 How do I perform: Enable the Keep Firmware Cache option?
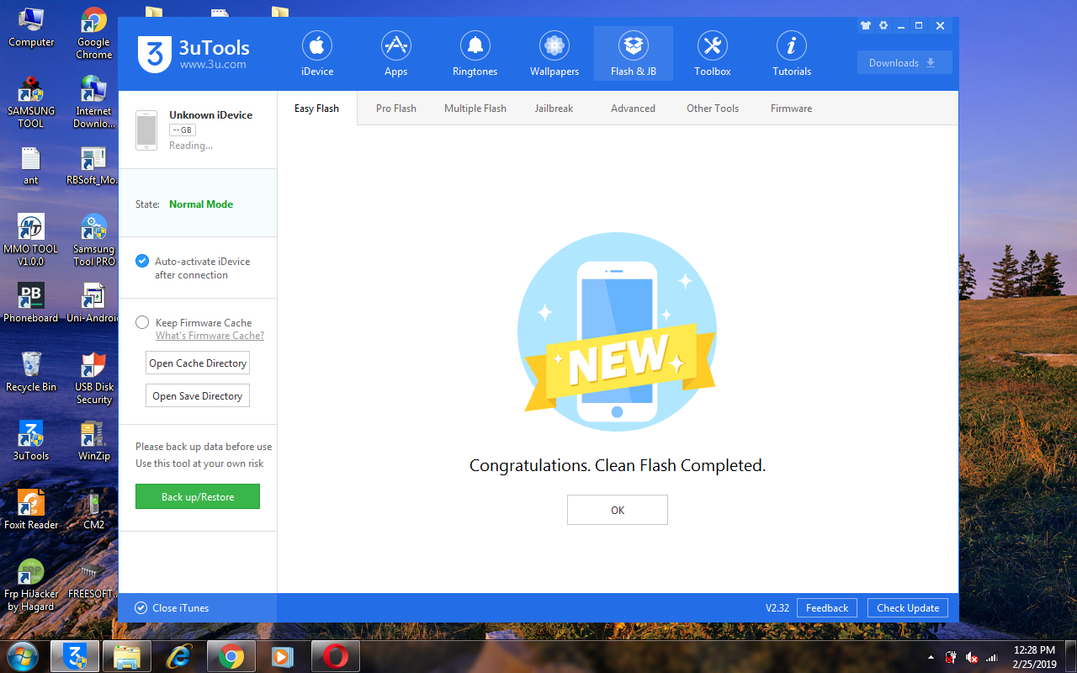[142, 322]
